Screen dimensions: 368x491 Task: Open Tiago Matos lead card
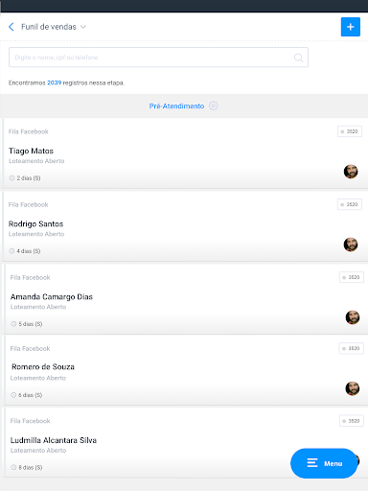182,153
